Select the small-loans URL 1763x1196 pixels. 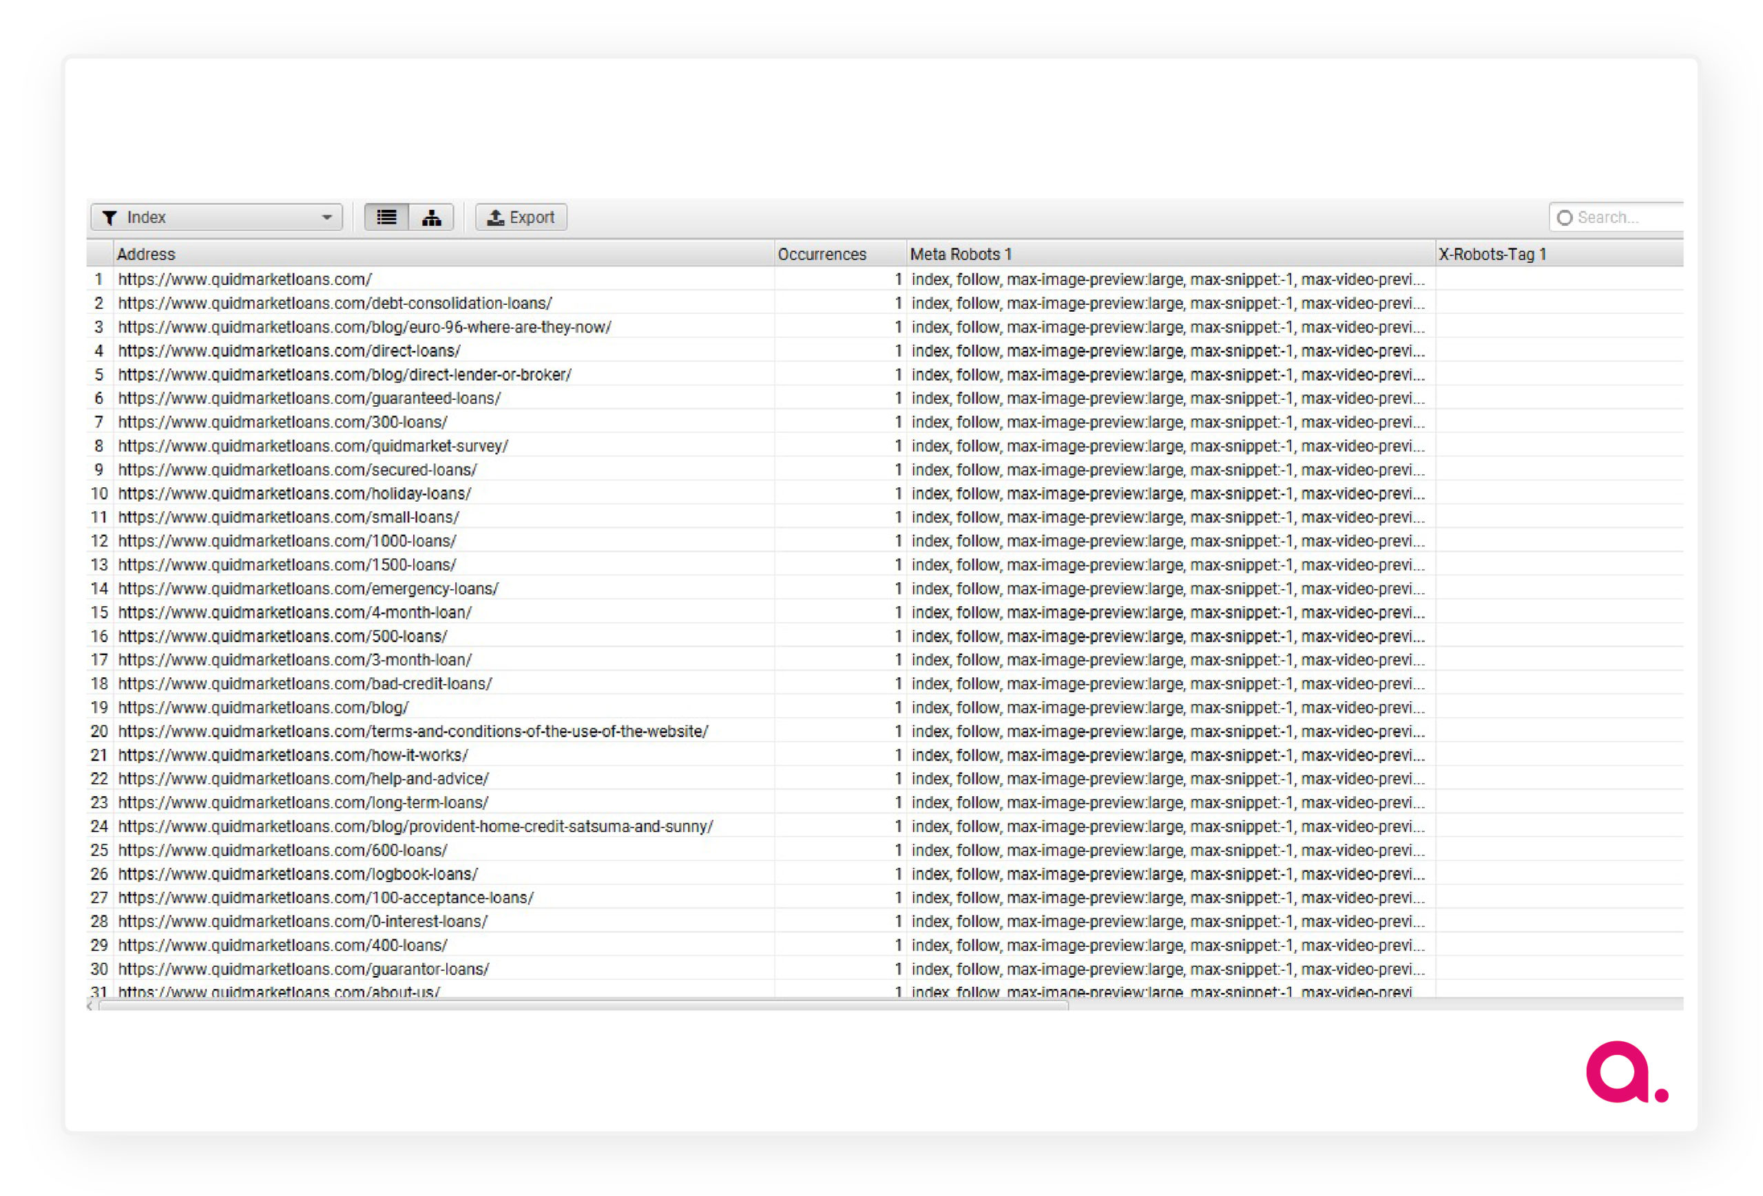pyautogui.click(x=289, y=517)
